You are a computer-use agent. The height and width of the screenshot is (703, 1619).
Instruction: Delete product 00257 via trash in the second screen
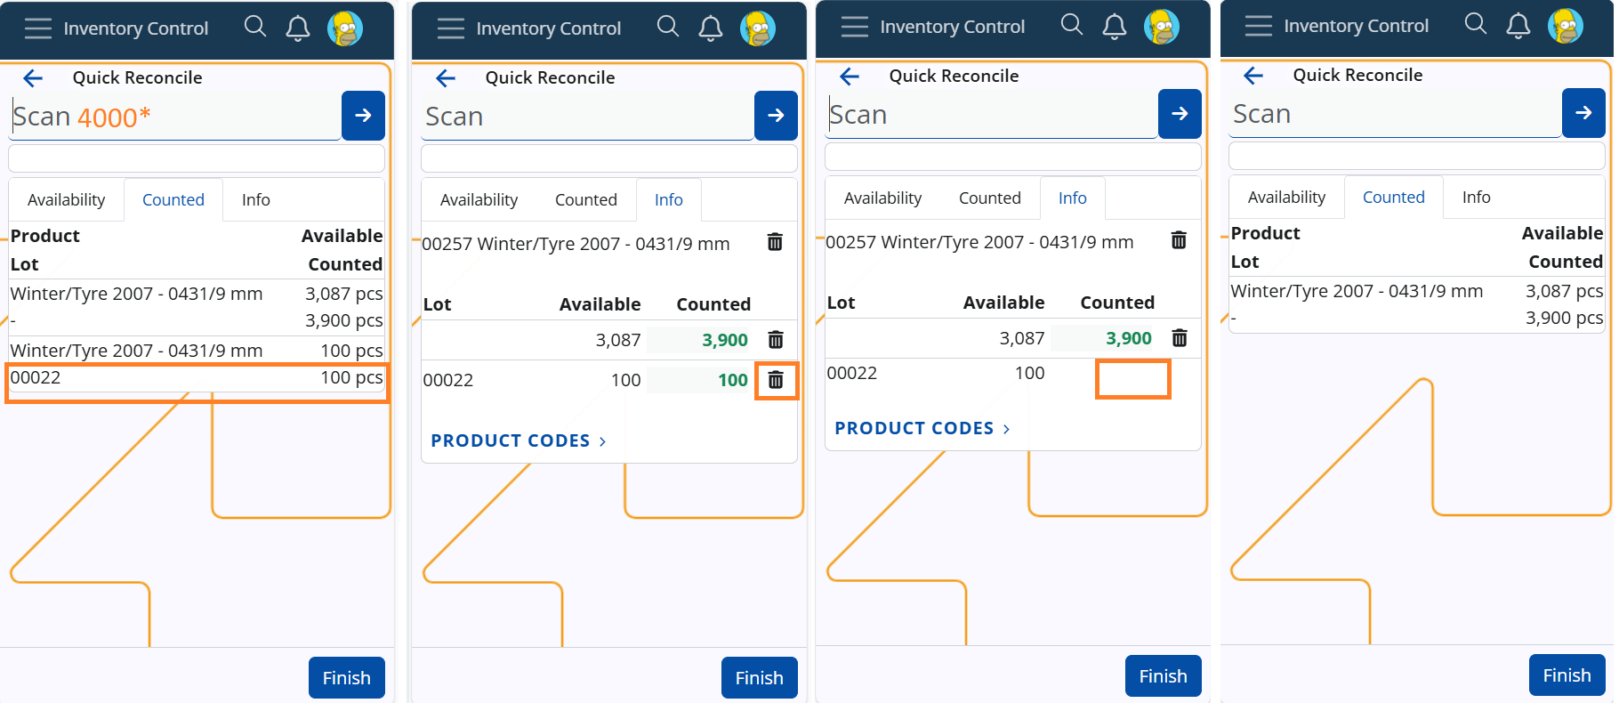pos(775,242)
